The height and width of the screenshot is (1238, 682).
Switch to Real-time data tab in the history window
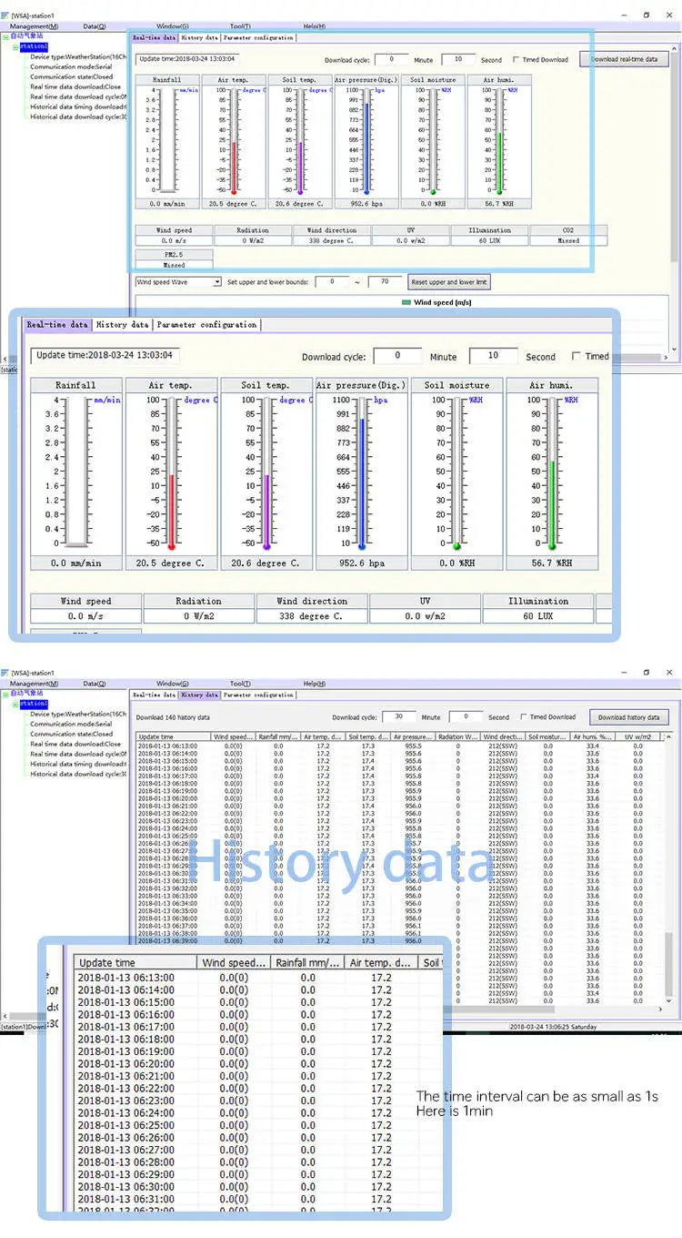(x=155, y=695)
